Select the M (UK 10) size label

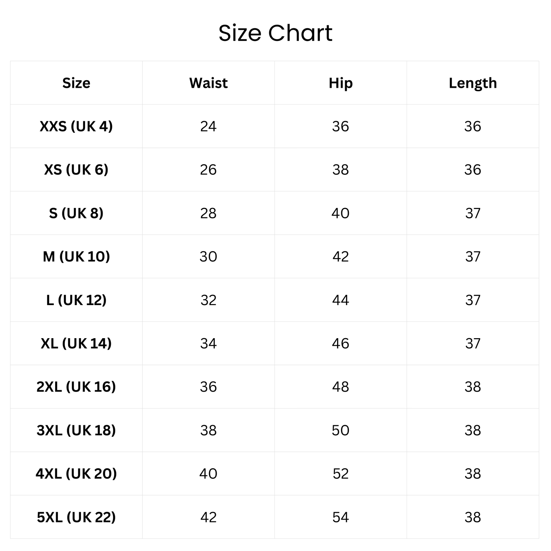[x=76, y=257]
